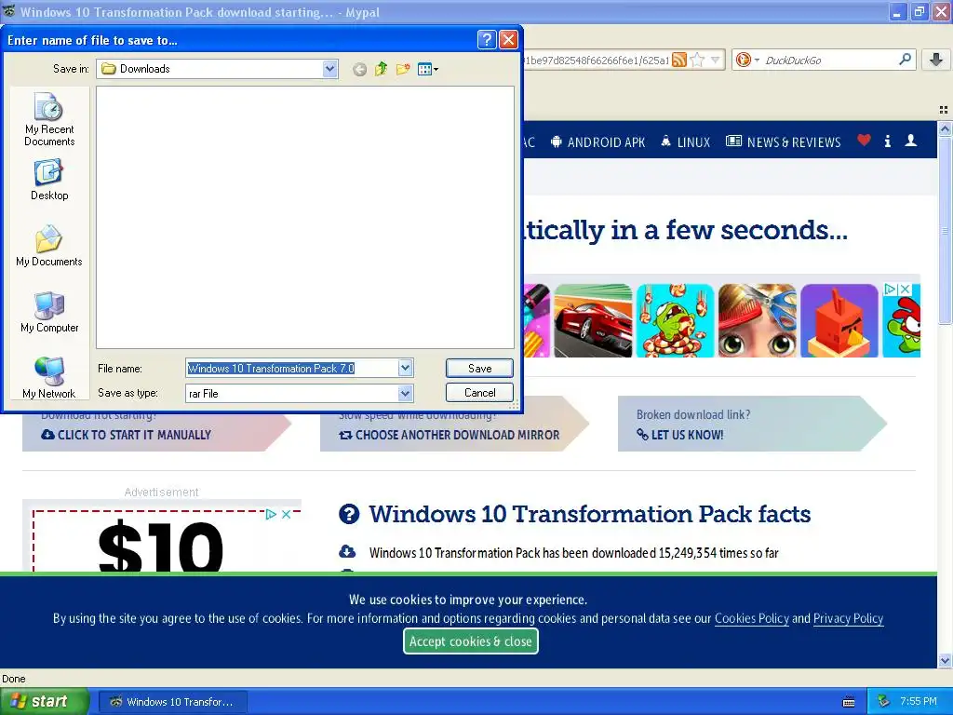Select Desktop location in save dialog
Image resolution: width=953 pixels, height=715 pixels.
click(49, 180)
